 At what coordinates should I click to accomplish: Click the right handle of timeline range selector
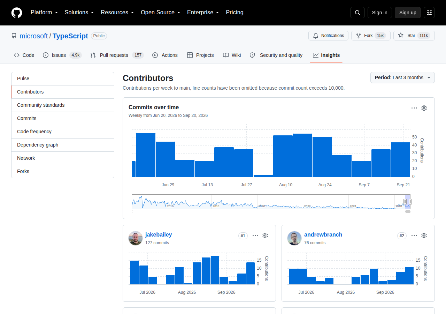tap(410, 202)
